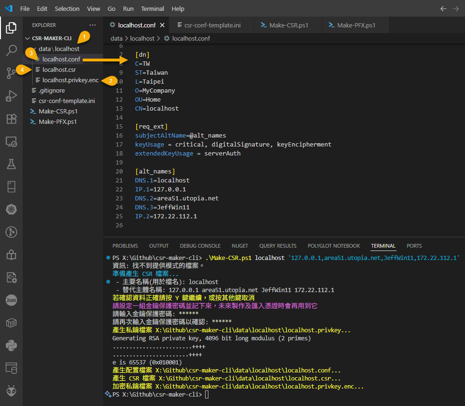Switch to the PROBLEMS panel tab
465x406 pixels.
tap(125, 246)
